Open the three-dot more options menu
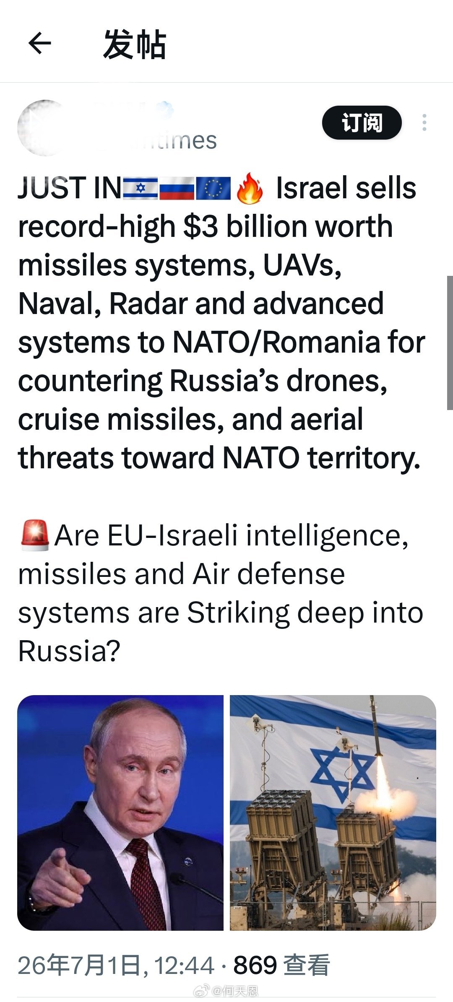The height and width of the screenshot is (1002, 453). [424, 122]
